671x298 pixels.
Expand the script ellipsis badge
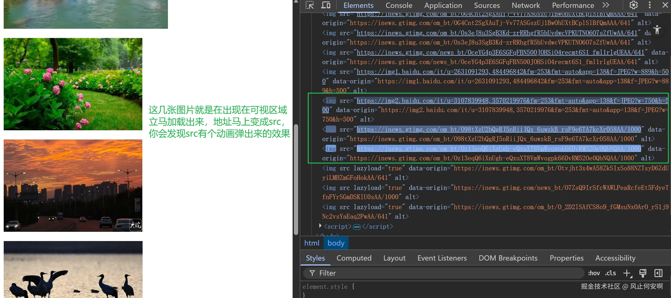pos(357,227)
